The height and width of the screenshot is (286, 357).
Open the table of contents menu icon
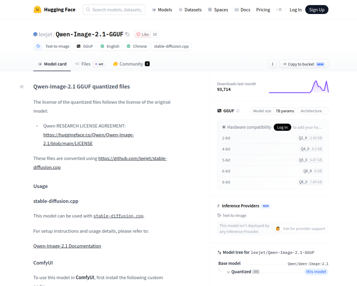pyautogui.click(x=22, y=87)
